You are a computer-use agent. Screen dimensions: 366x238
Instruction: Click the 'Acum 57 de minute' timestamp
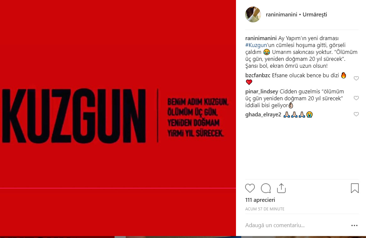tap(265, 209)
